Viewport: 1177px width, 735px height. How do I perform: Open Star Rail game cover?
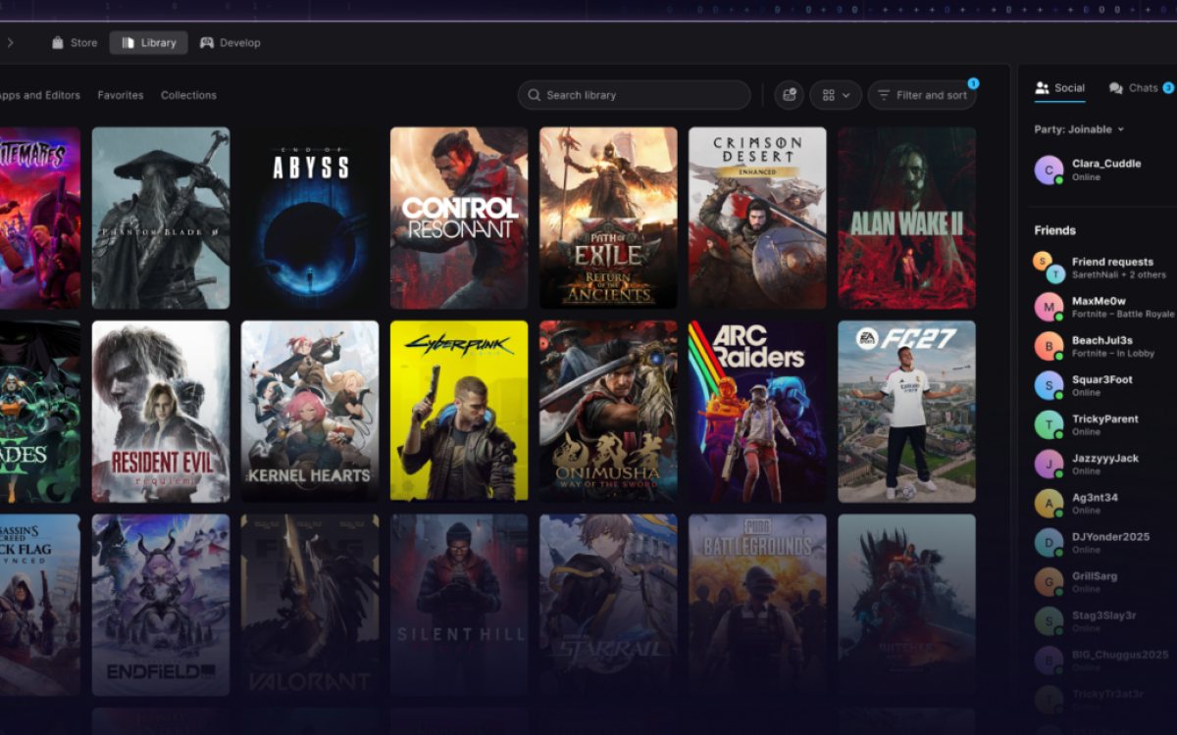[608, 605]
